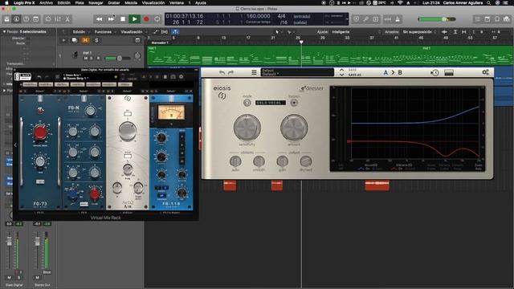
Task: Open the left-click pointer tool menu
Action: 278,32
